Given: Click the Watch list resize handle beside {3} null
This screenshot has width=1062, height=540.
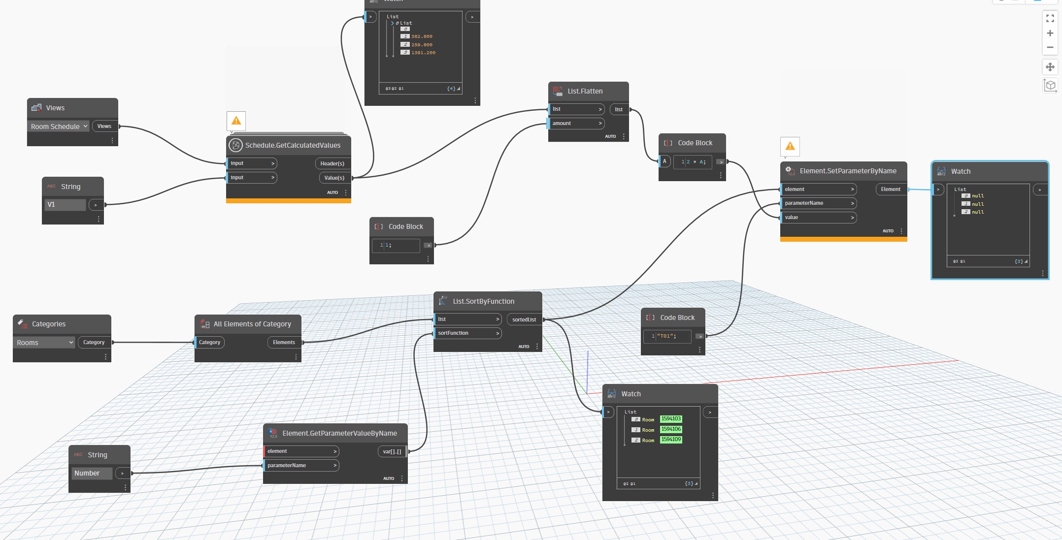Looking at the screenshot, I should (x=1026, y=262).
